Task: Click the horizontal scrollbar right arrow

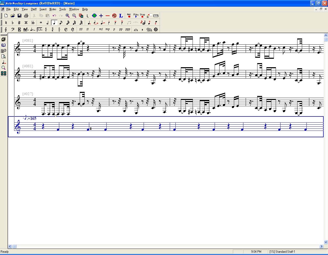Action: [x=322, y=246]
